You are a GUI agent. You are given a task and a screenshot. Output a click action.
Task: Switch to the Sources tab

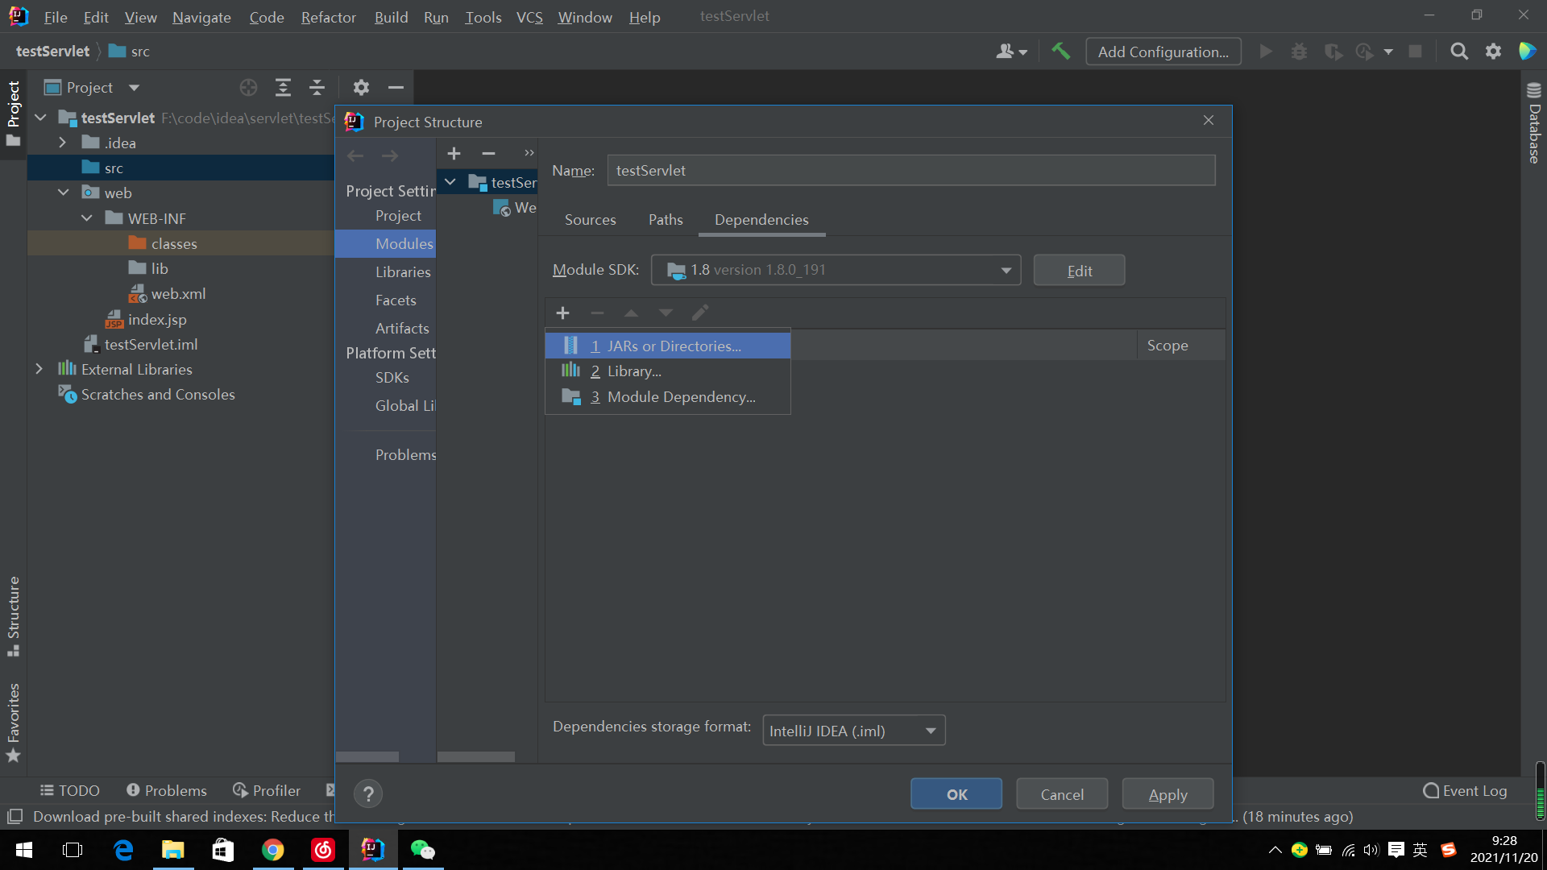590,220
